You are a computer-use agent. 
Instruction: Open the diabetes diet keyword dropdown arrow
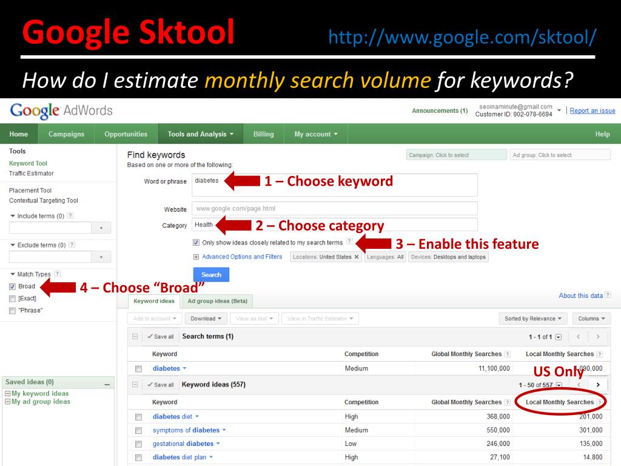click(x=197, y=416)
